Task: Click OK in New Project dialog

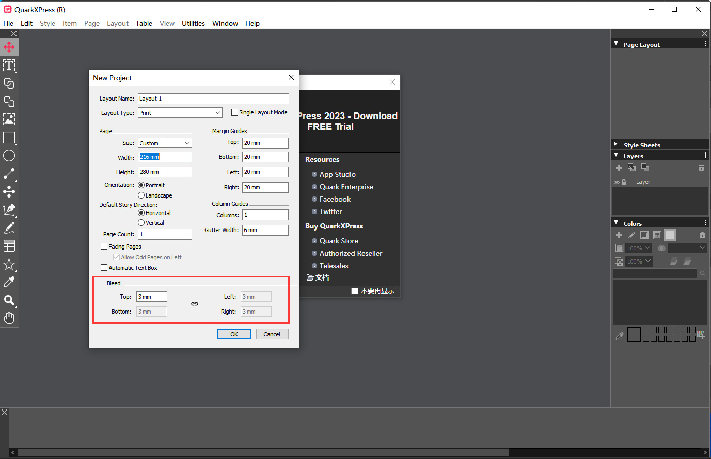Action: 234,334
